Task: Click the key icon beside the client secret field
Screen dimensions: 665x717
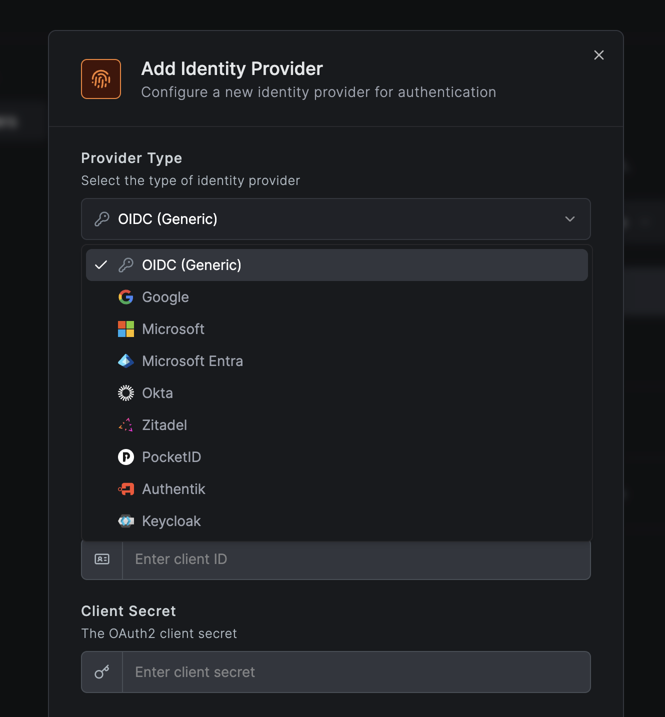Action: coord(102,672)
